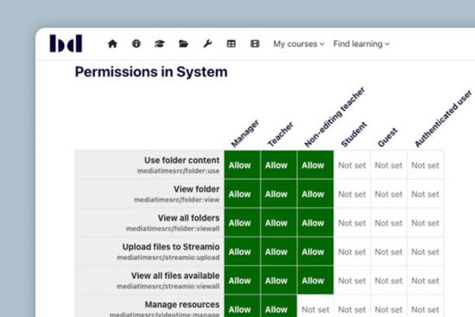475x317 pixels.
Task: Click Manager Allow for View folder
Action: point(242,193)
